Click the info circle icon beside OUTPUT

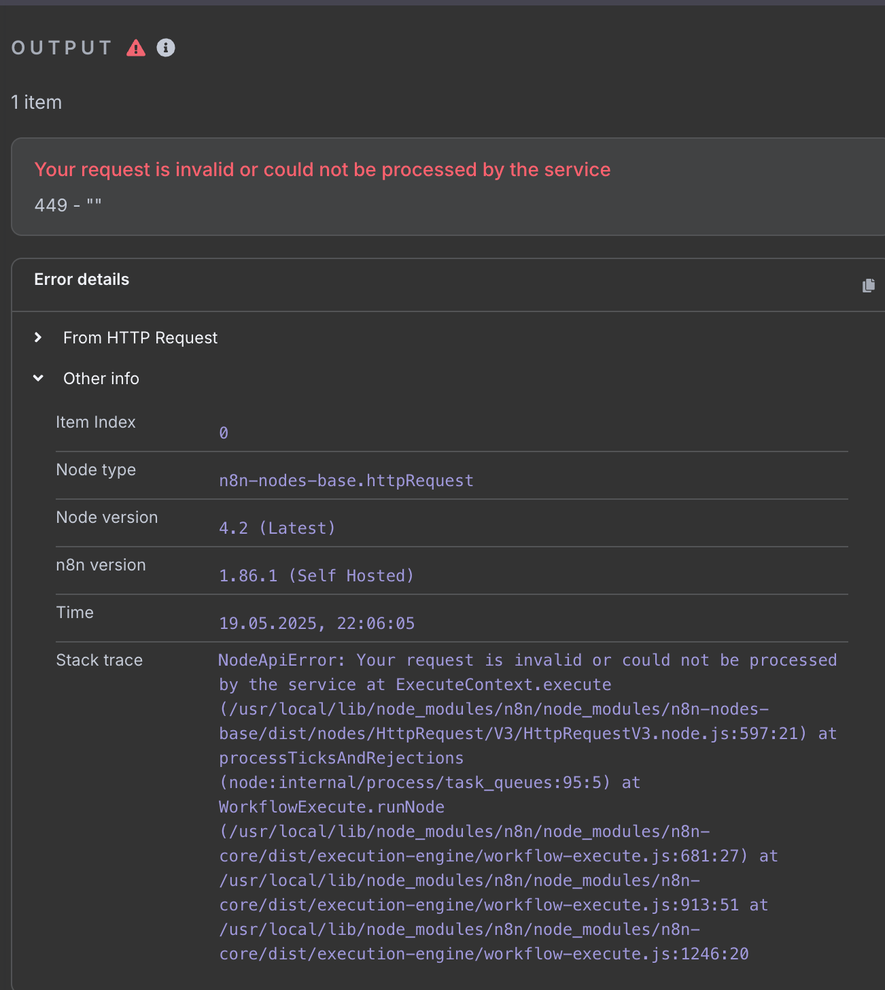point(166,48)
